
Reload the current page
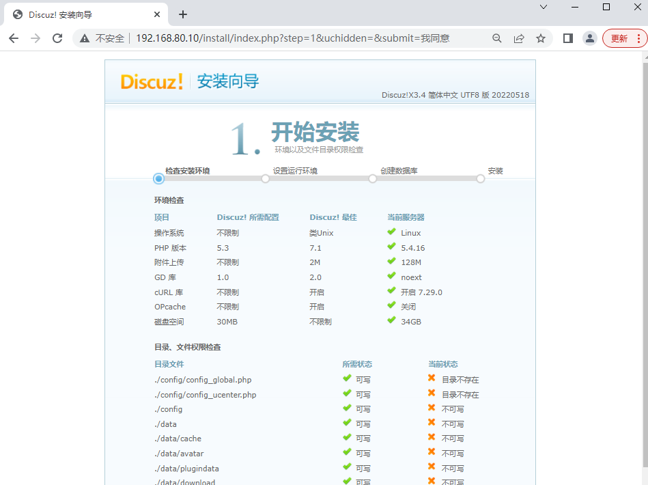[x=57, y=38]
